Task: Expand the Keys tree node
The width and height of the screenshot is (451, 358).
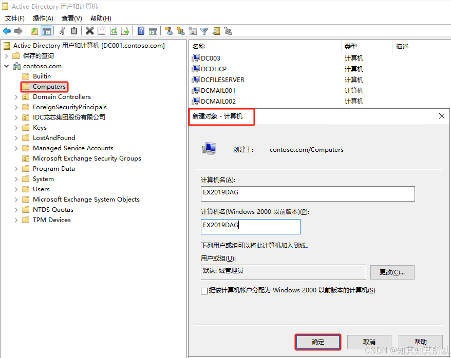Action: (16, 128)
